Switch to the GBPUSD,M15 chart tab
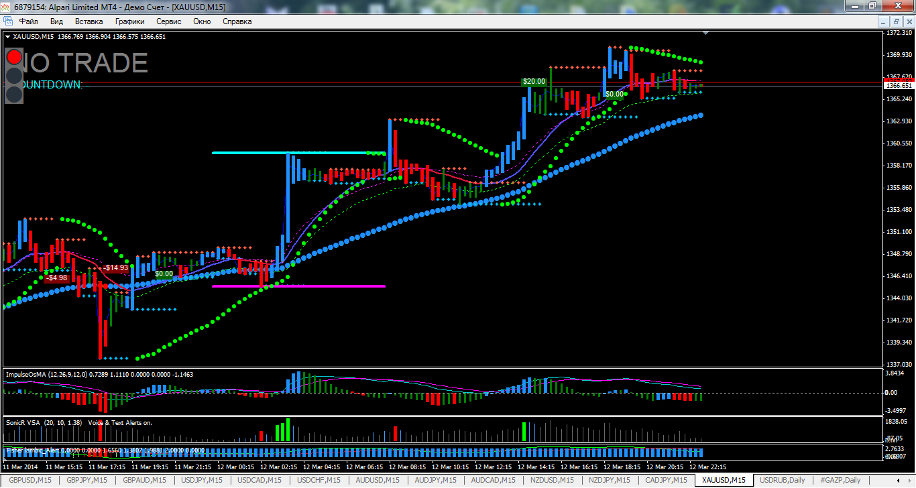Image resolution: width=916 pixels, height=488 pixels. click(x=30, y=480)
